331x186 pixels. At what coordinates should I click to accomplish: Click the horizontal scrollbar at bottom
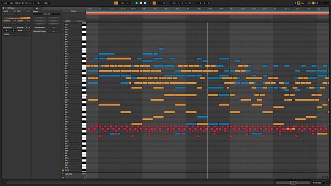[x=140, y=182]
